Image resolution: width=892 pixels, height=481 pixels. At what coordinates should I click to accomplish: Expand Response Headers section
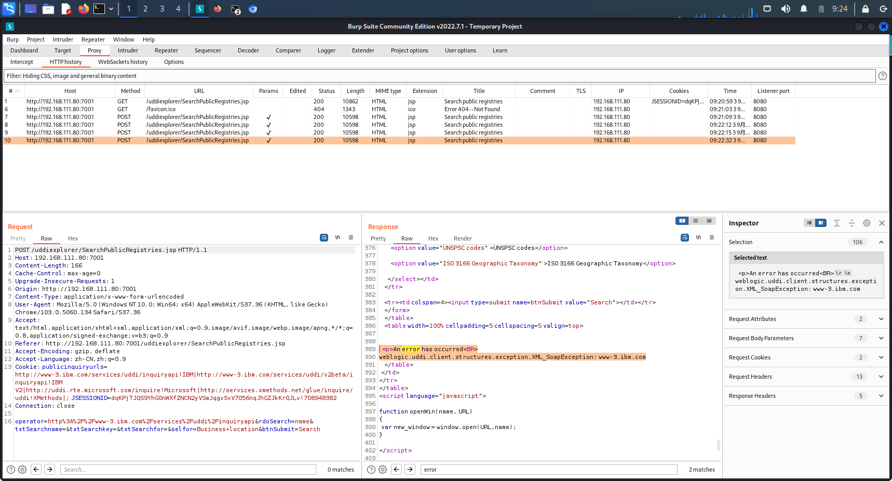click(x=881, y=396)
